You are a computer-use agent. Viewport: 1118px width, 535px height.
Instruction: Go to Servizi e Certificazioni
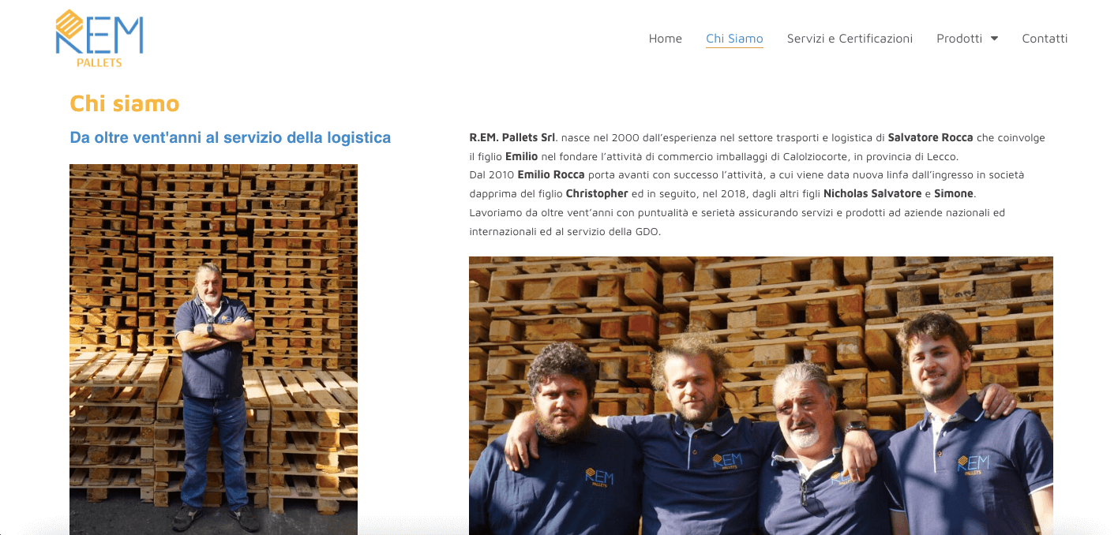point(850,39)
